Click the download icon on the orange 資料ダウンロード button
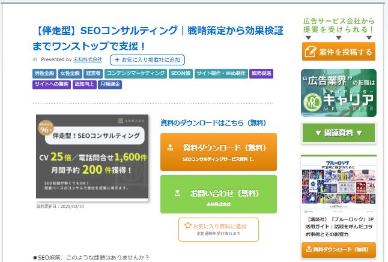 click(x=170, y=147)
